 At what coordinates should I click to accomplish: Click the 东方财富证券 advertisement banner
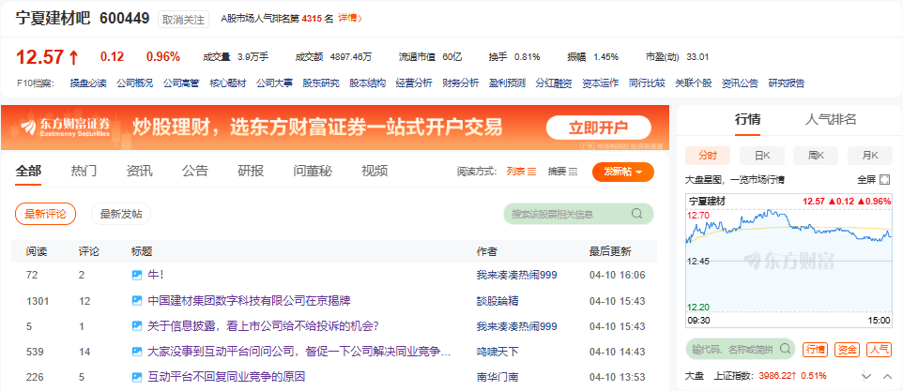334,128
